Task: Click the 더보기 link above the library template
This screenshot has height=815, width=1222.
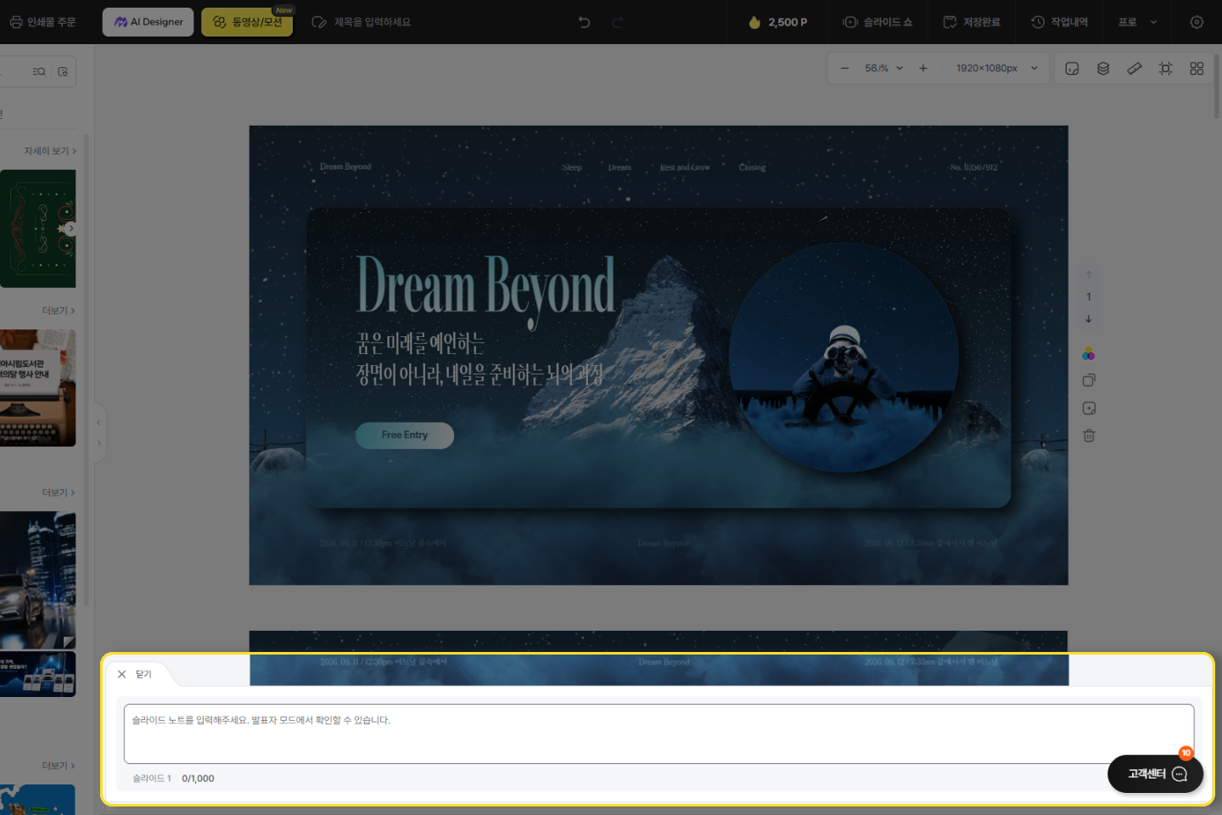Action: point(59,311)
